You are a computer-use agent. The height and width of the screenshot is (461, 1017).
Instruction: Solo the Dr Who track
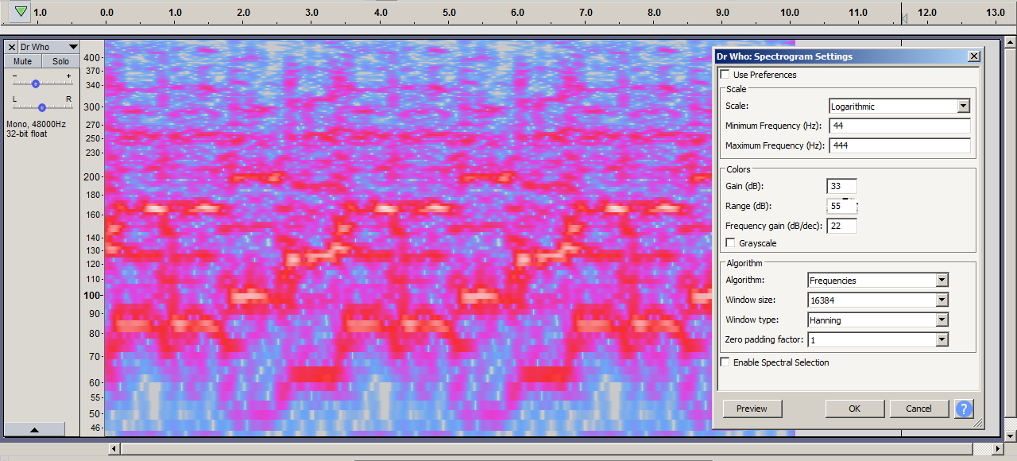60,60
